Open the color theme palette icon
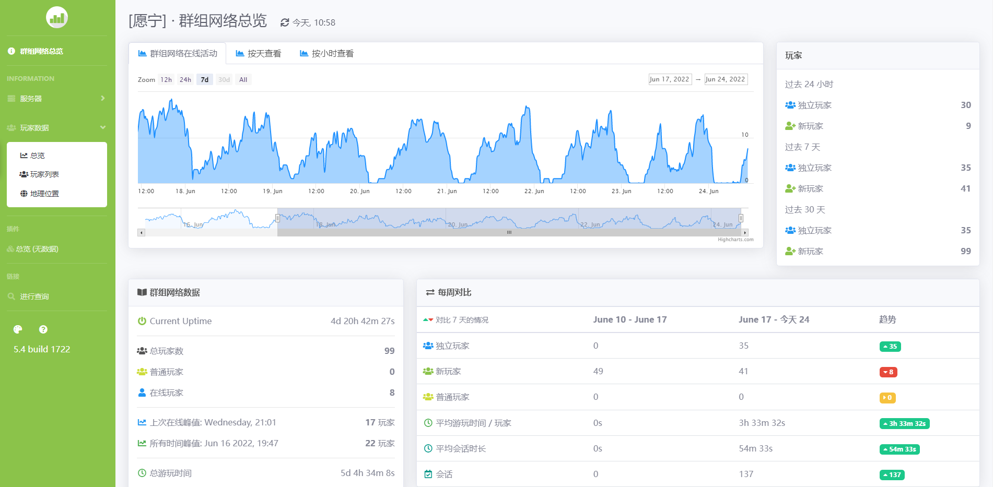Screen dimensions: 993x487 coord(18,329)
